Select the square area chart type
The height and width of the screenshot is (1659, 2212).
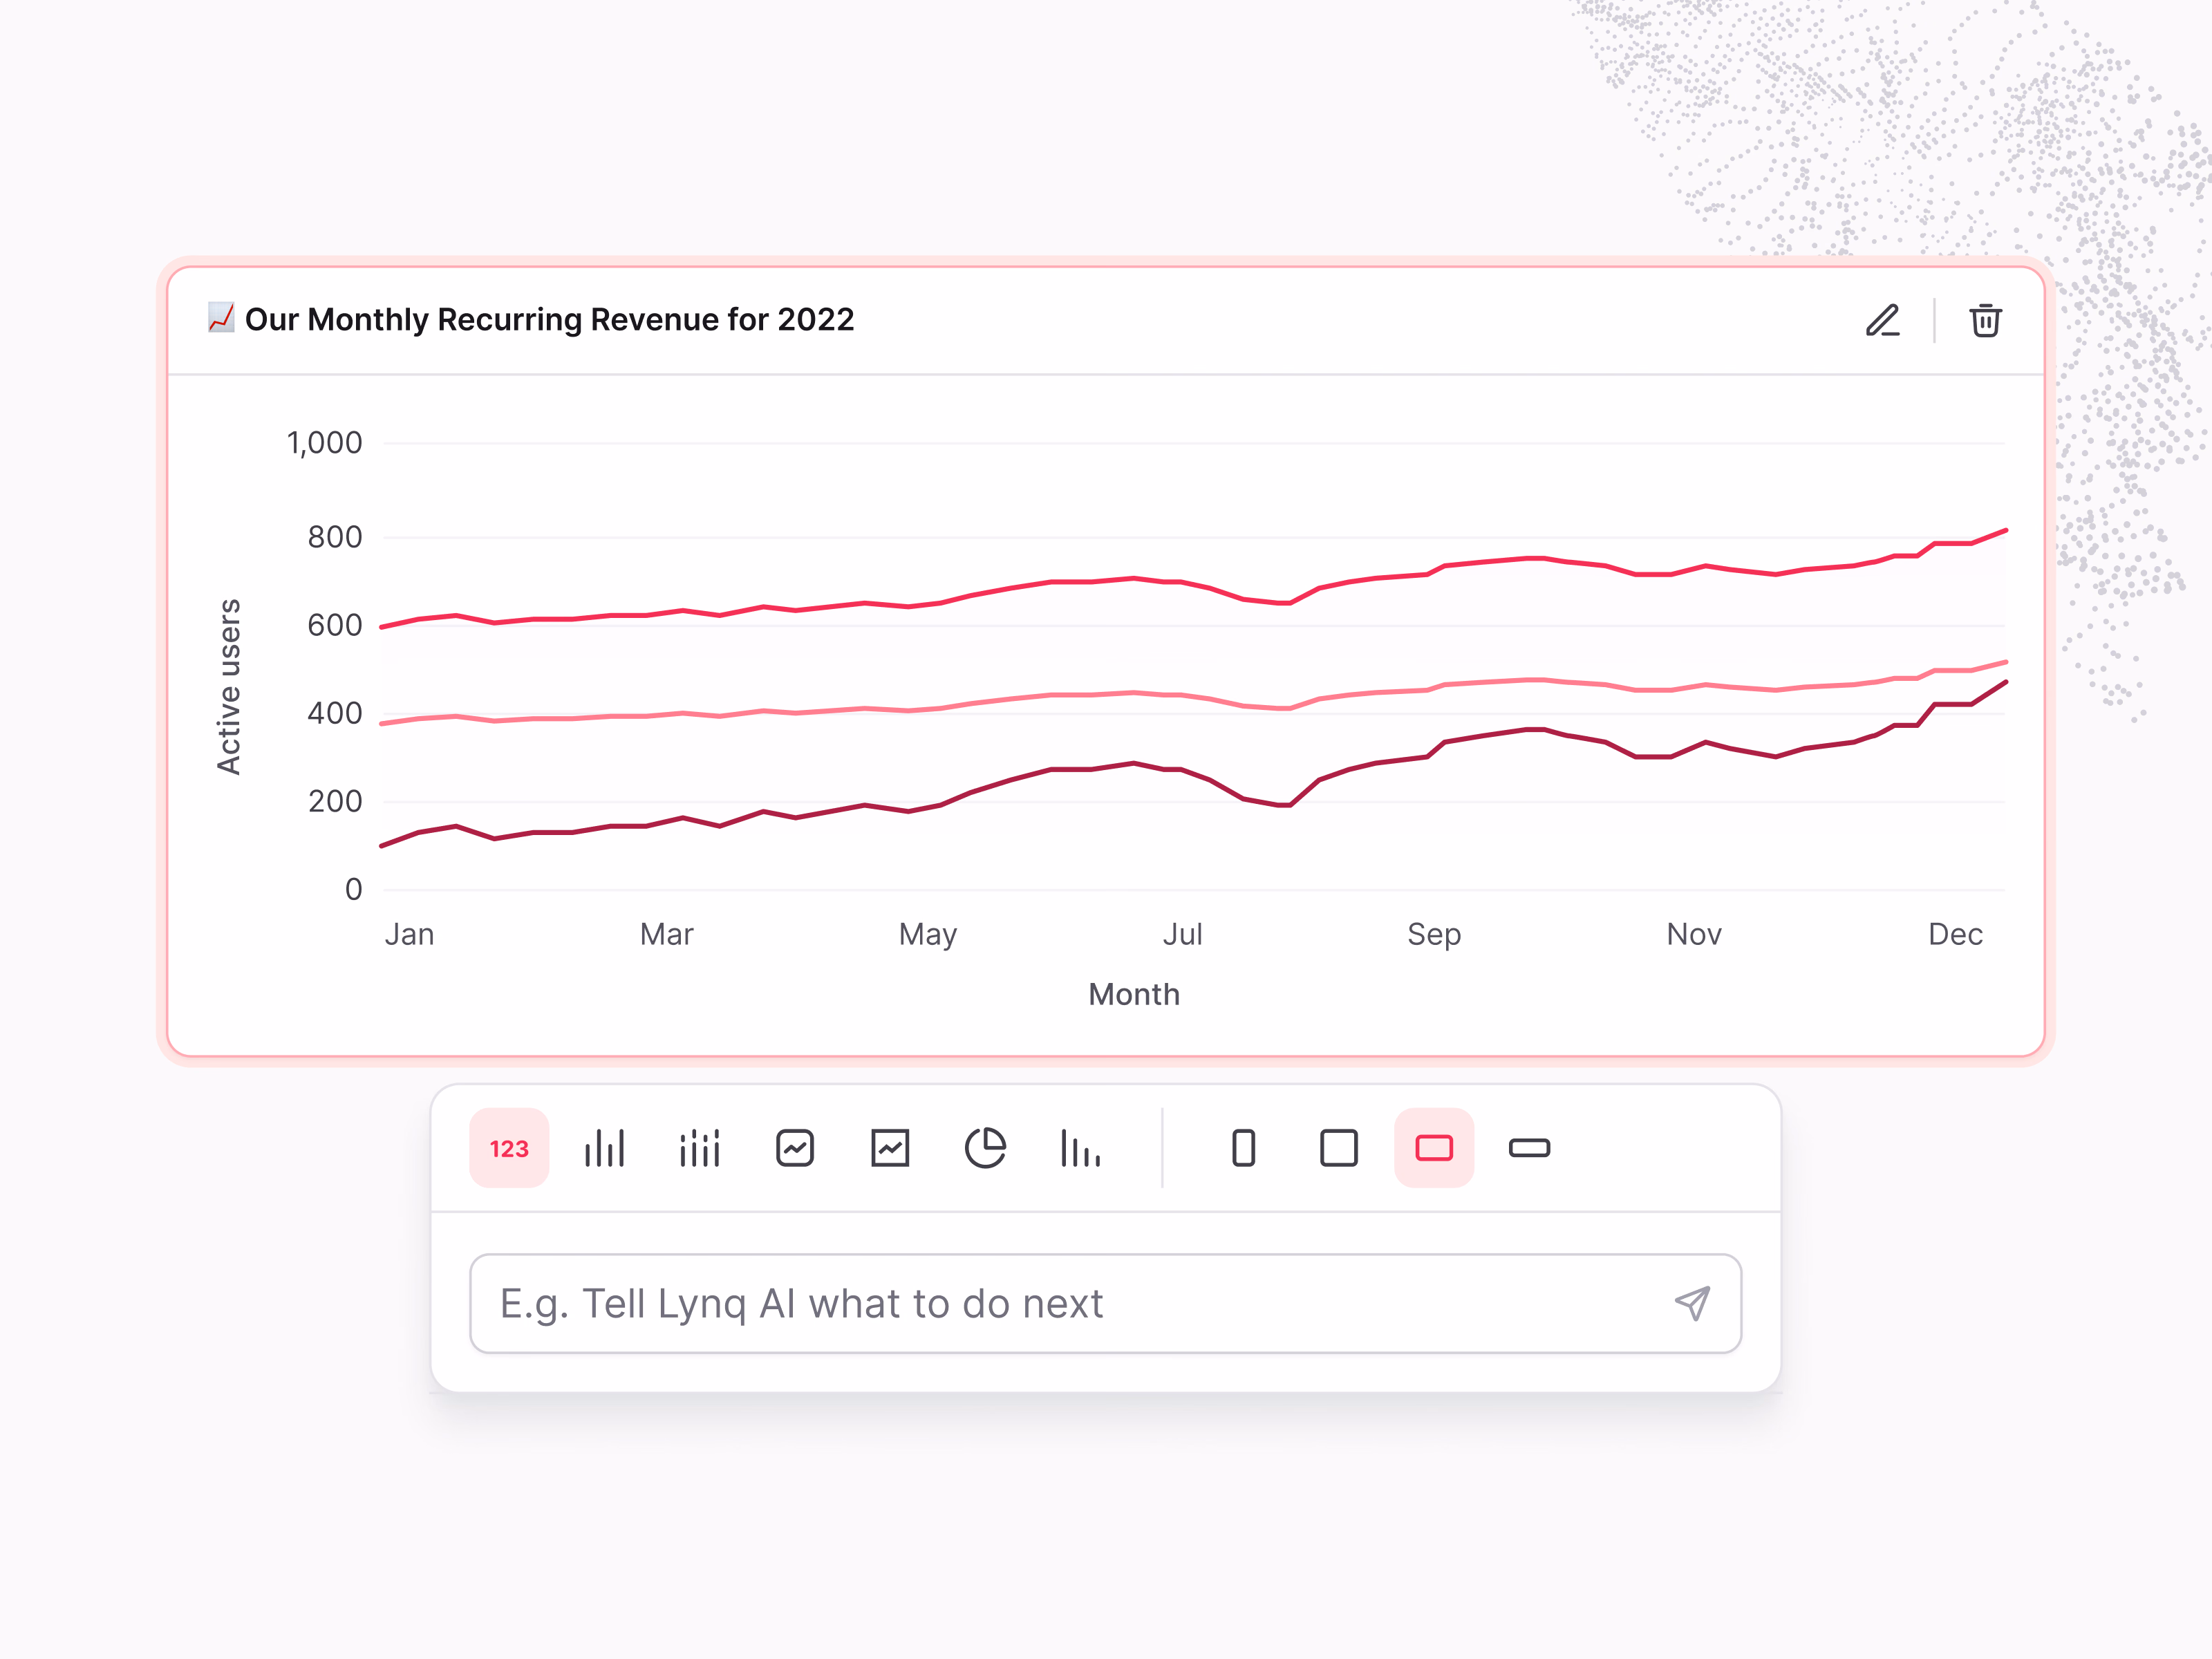point(890,1148)
